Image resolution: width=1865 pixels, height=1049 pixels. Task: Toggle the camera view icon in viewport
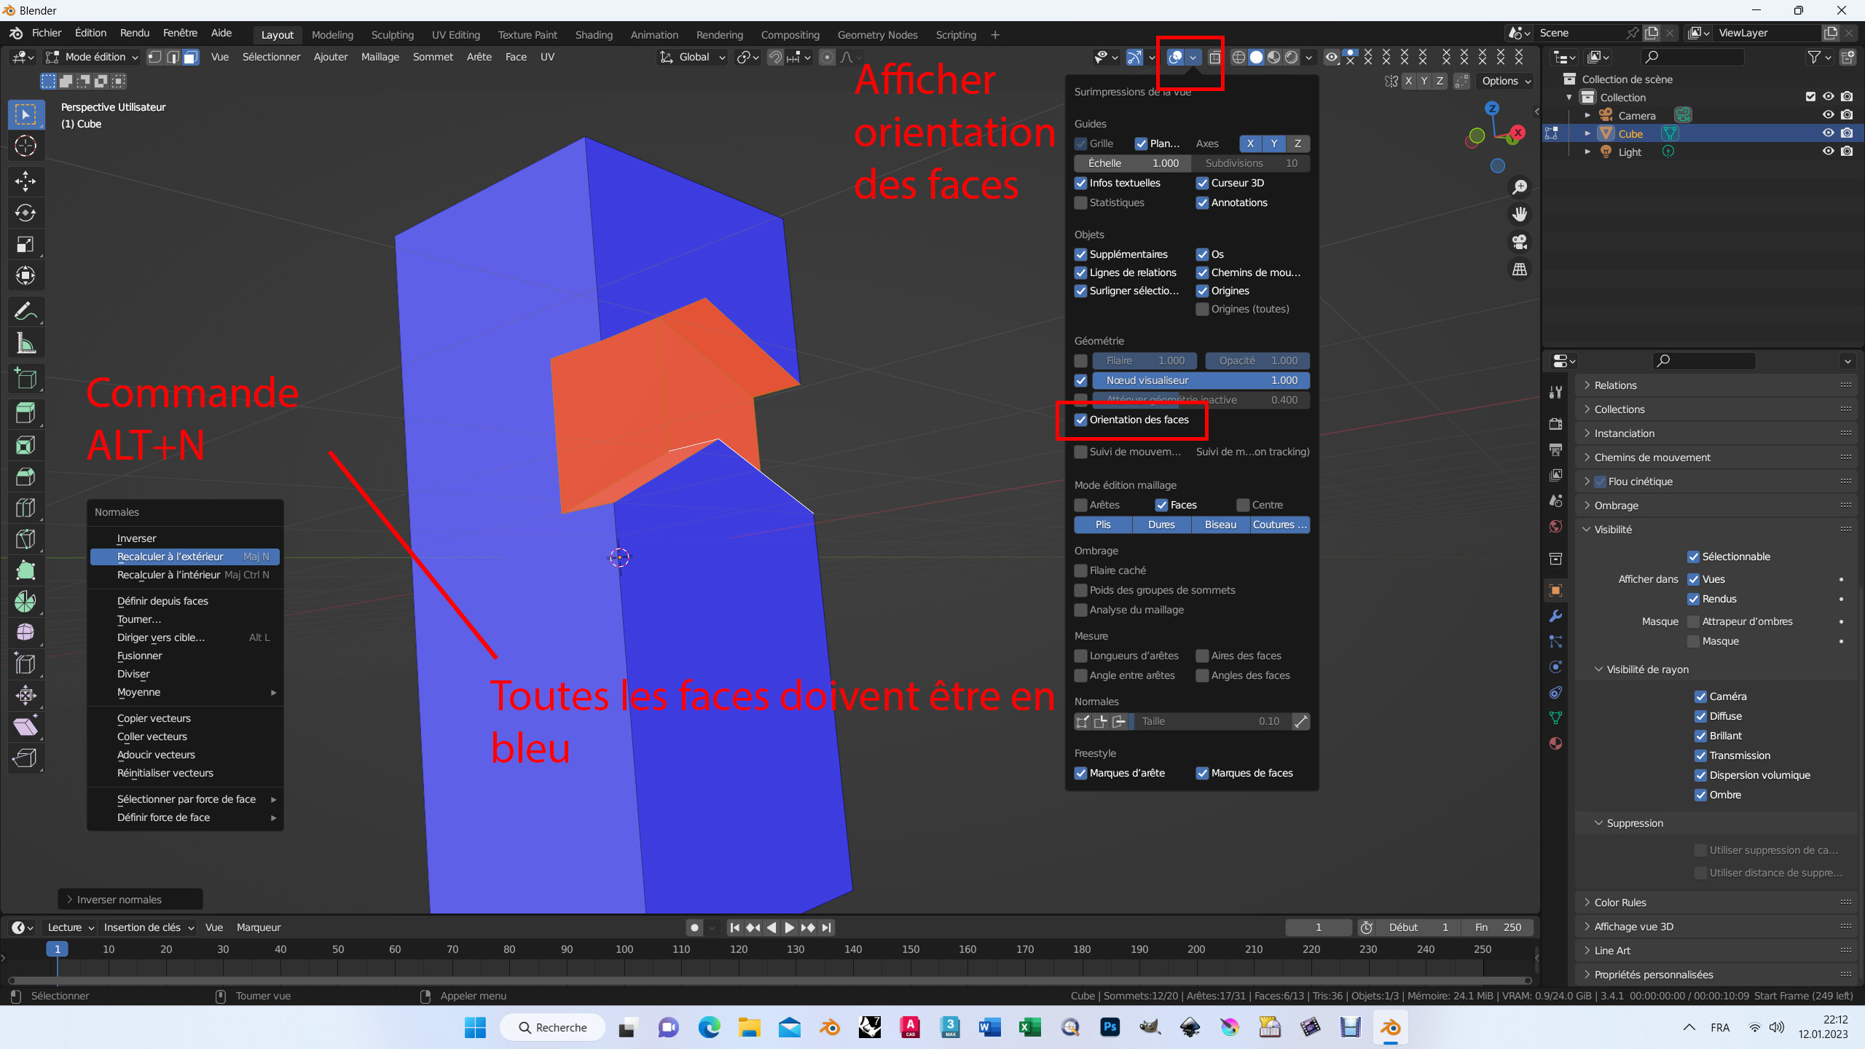point(1520,242)
